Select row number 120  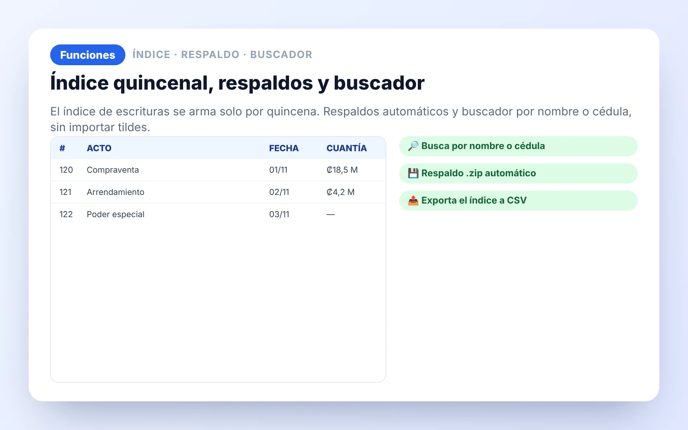click(66, 170)
